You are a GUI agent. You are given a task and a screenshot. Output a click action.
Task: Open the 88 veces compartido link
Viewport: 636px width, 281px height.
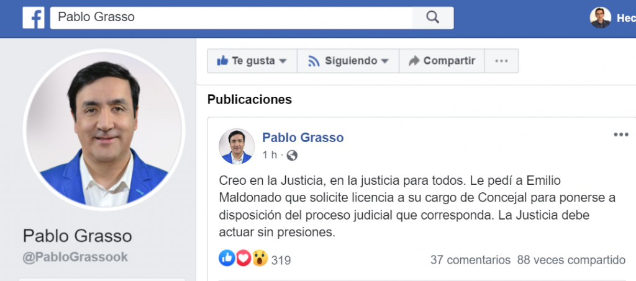click(571, 259)
